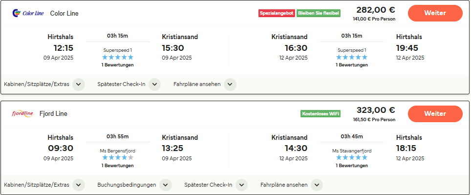This screenshot has width=471, height=195.
Task: Click Ms Stavangerfjord star rating
Action: click(x=352, y=157)
